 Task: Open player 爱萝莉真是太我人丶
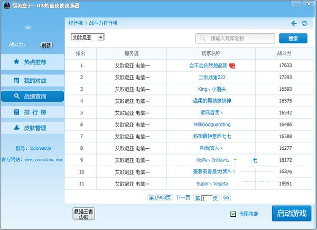point(213,171)
